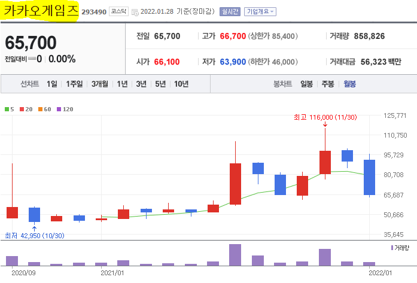Click the 실시간 button

(230, 12)
